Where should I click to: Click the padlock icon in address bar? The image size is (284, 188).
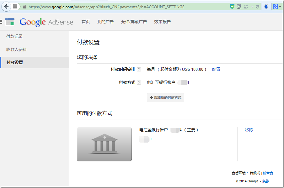tap(25, 7)
